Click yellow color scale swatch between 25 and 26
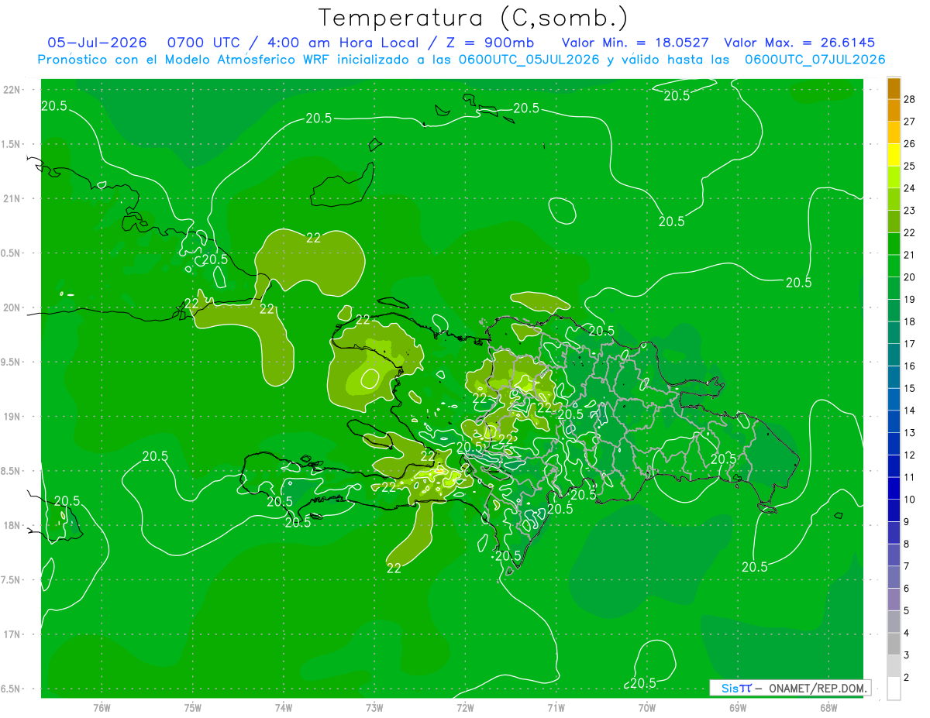 click(894, 154)
